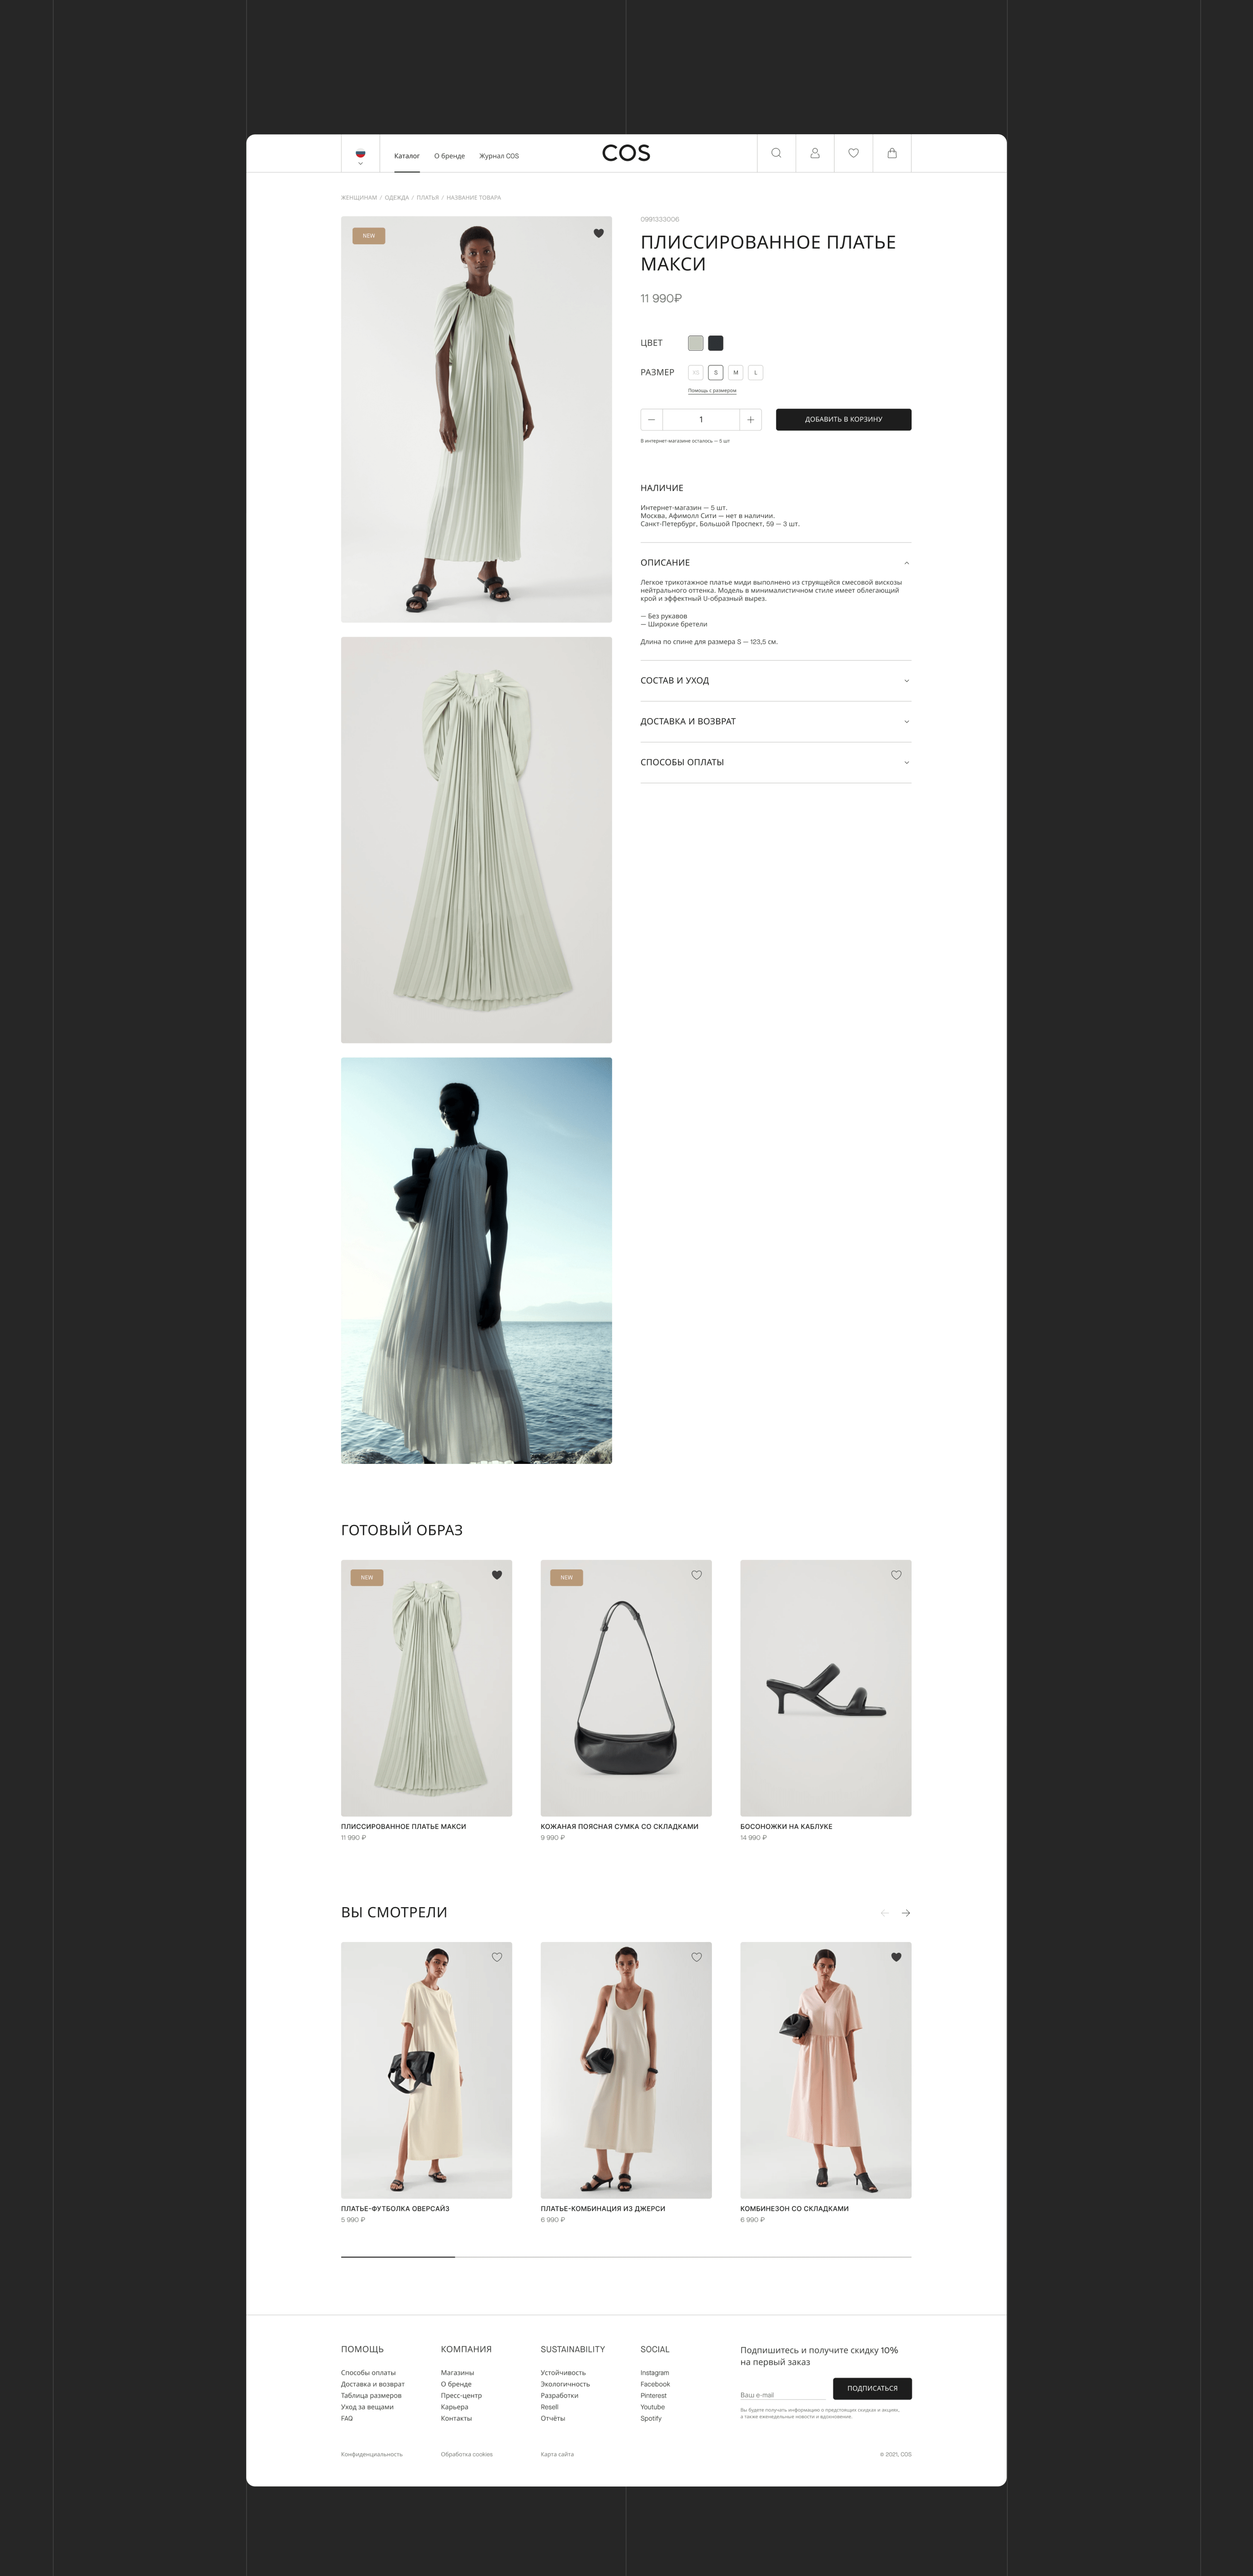Click the ДОБАВИТЬ В КОРЗИНУ button
Viewport: 1253px width, 2576px height.
point(843,419)
